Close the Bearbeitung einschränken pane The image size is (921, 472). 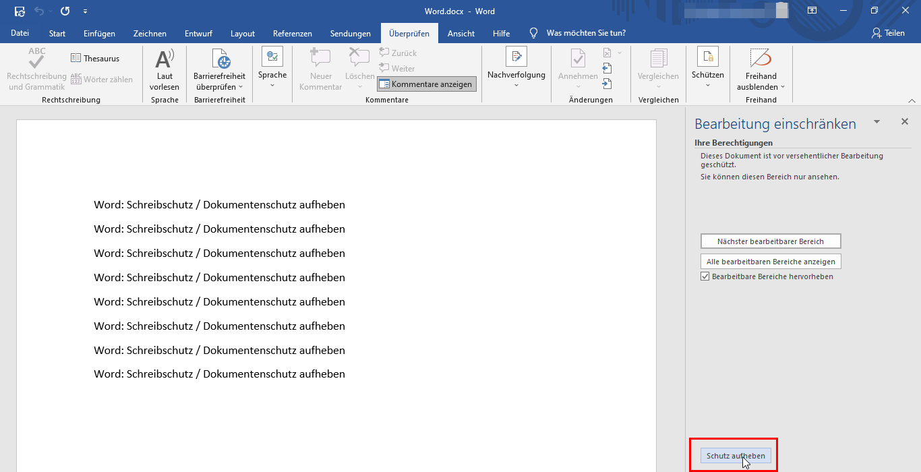click(x=905, y=121)
